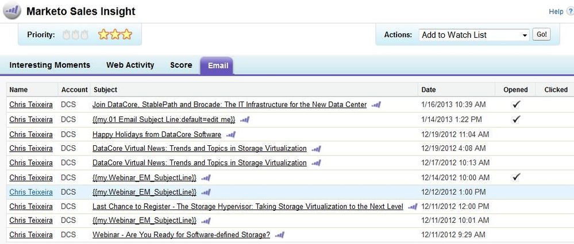Click Opened checkmark for 12/14/2012 email
This screenshot has height=244, width=574.
515,177
